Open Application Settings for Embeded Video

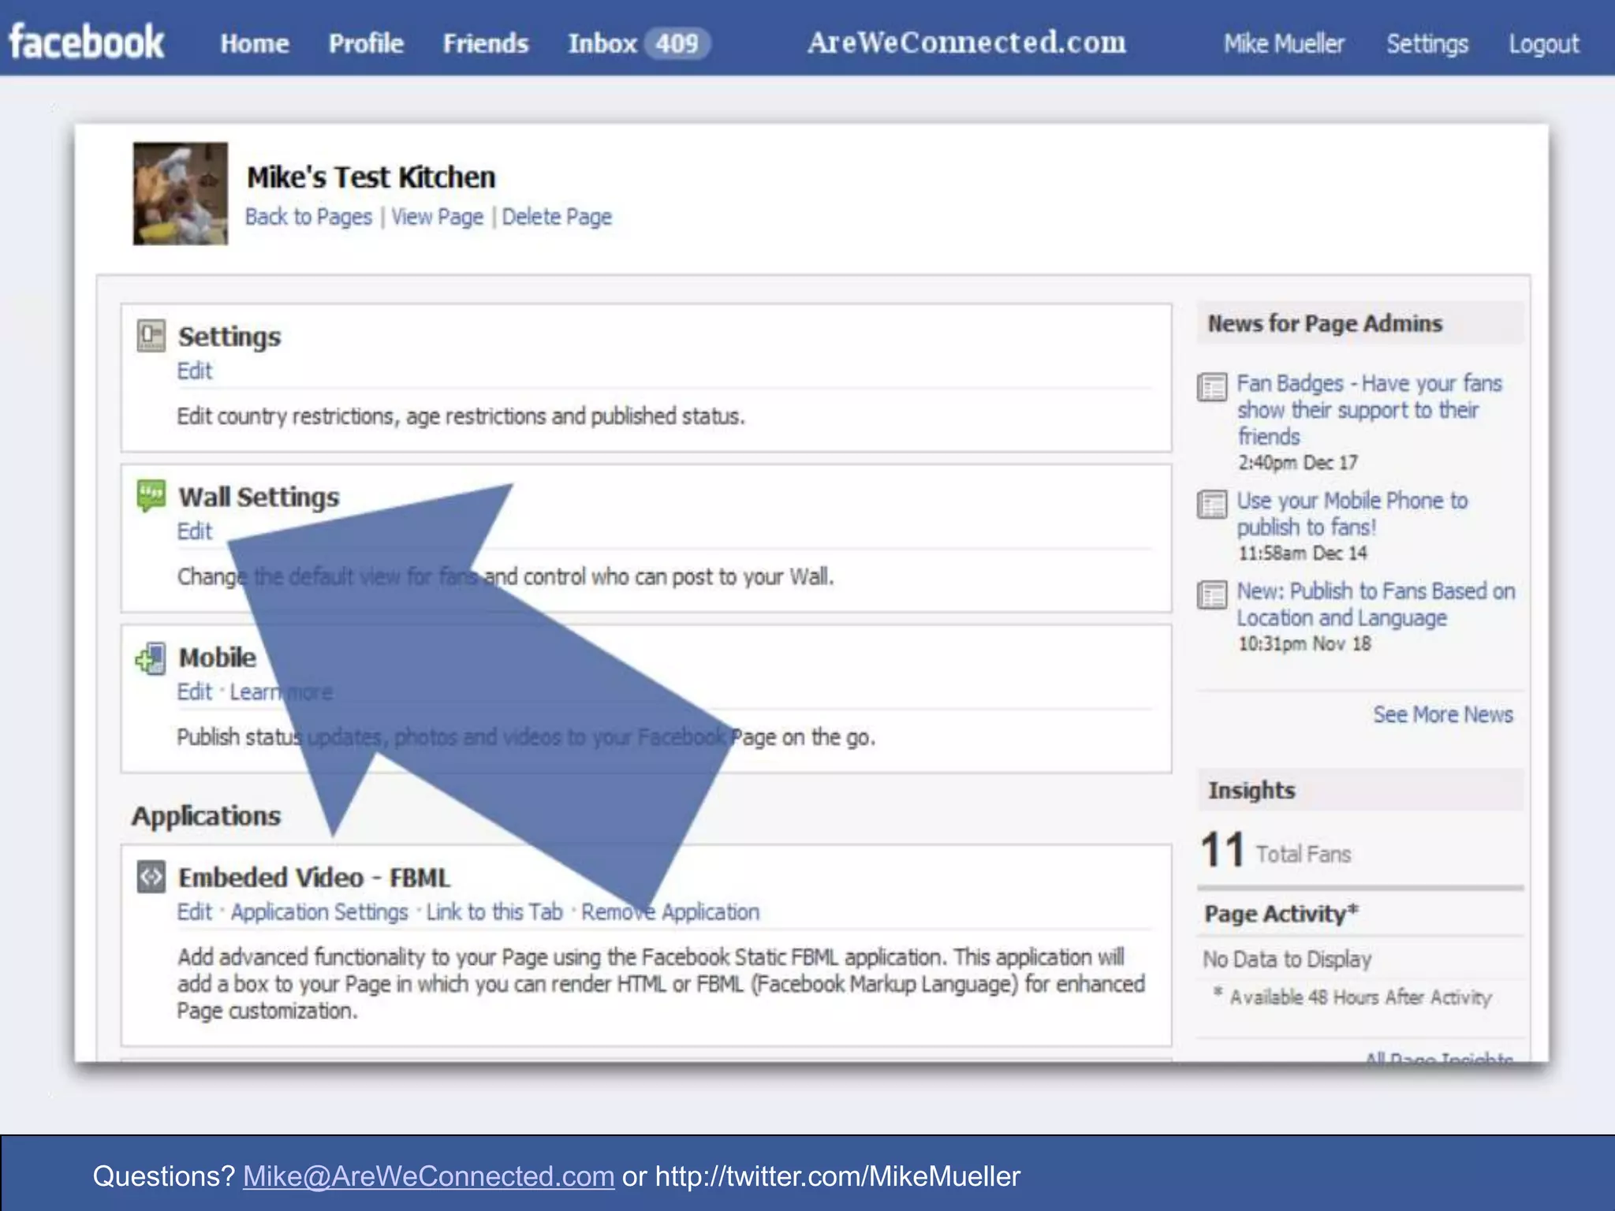pos(319,912)
